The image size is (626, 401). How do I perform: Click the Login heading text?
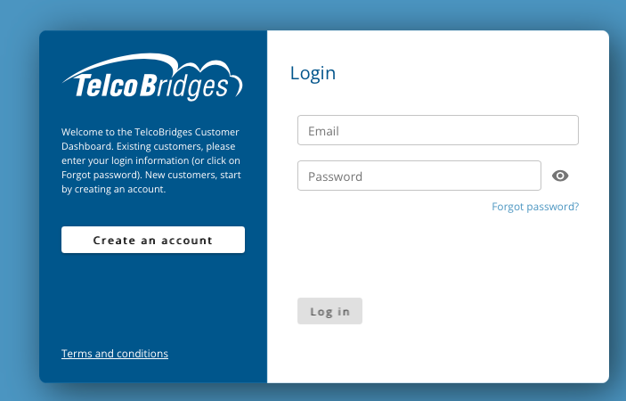313,73
